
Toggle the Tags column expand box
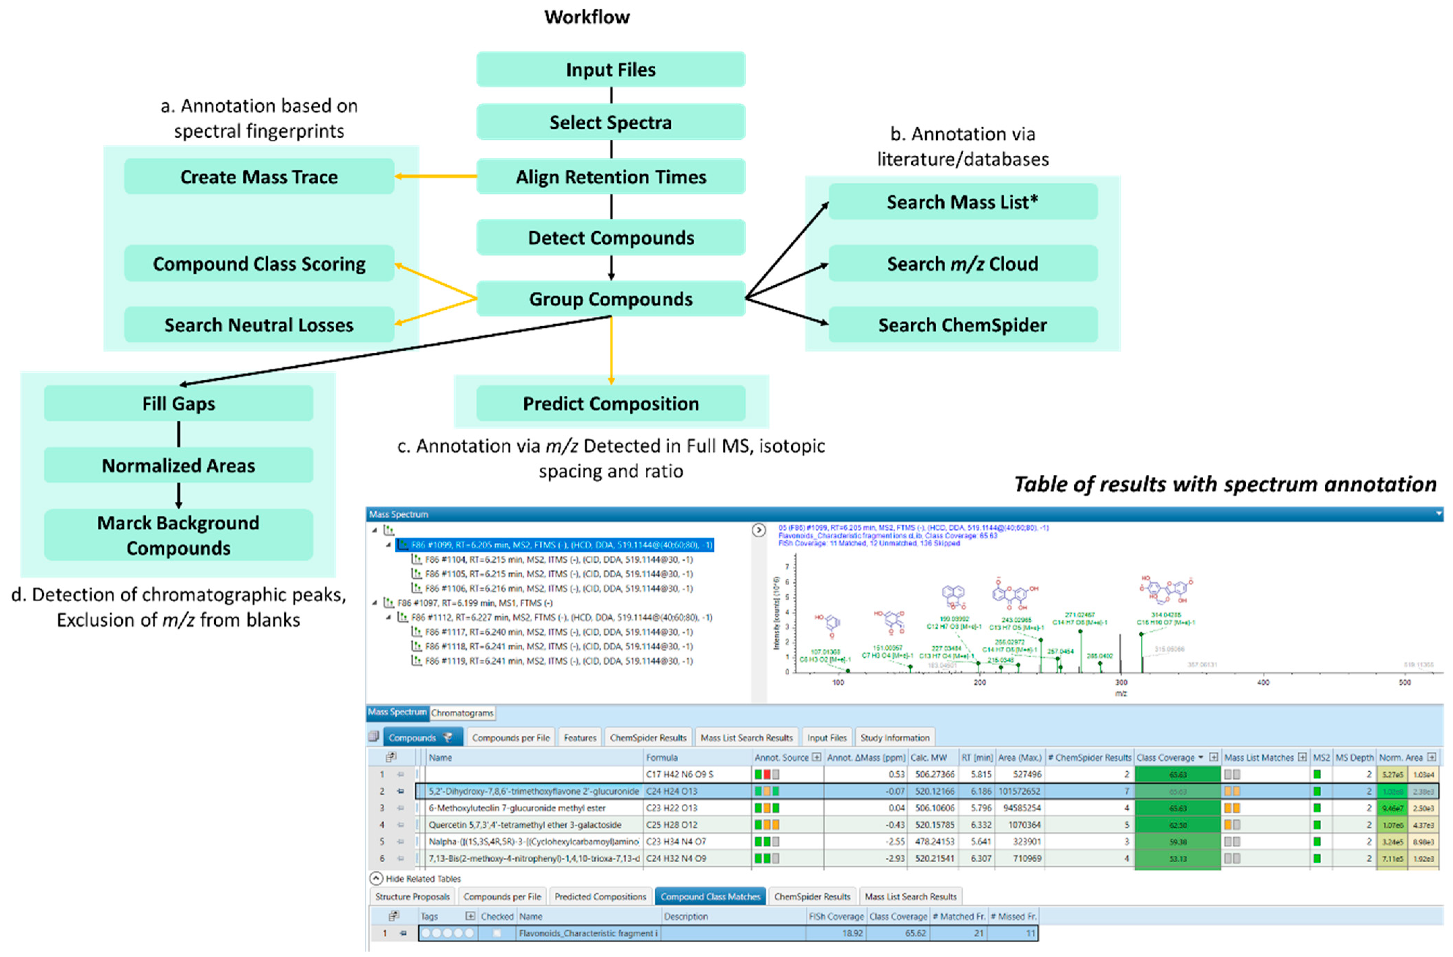[470, 916]
